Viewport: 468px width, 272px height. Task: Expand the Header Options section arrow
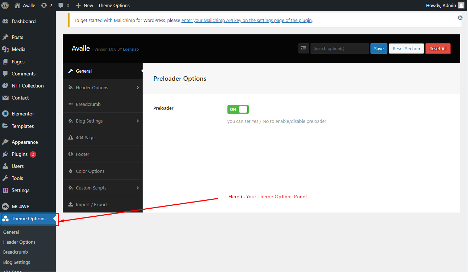point(138,87)
